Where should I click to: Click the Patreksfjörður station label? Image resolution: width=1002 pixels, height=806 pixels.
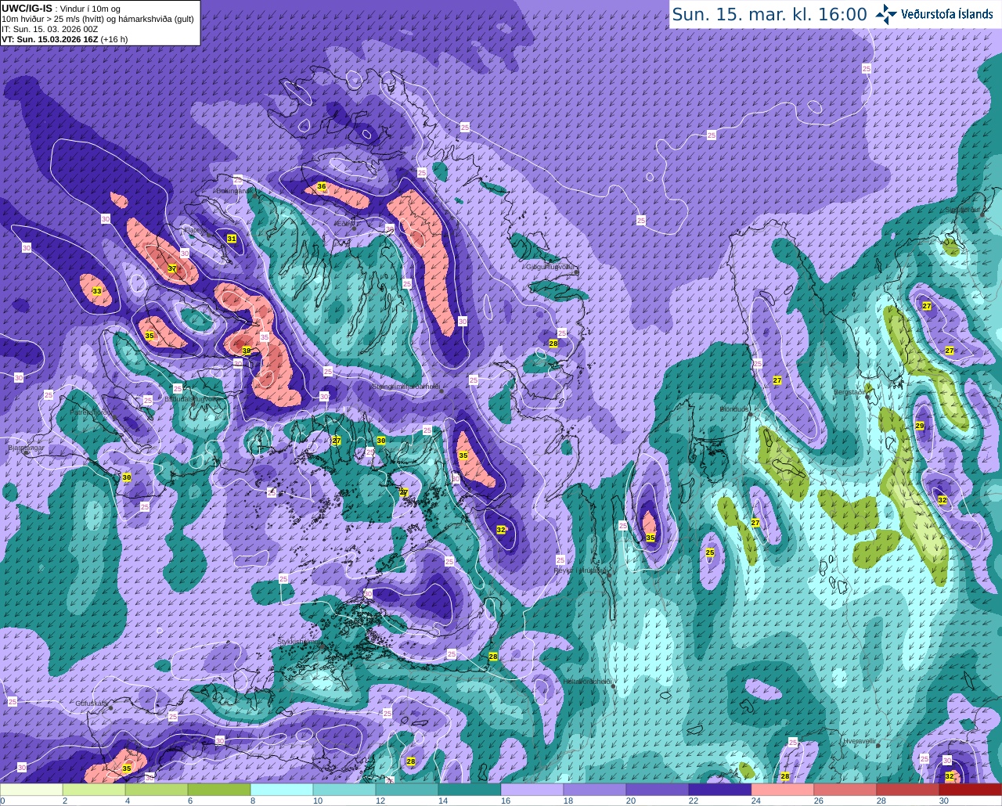point(92,412)
